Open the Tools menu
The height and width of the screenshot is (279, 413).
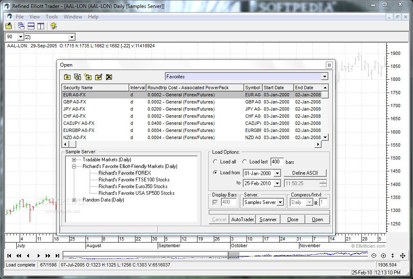coord(52,17)
